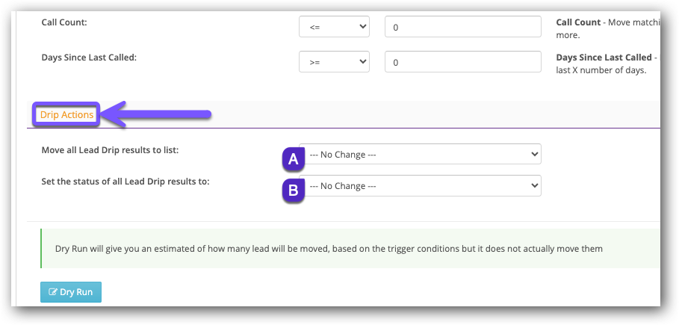Click the Dry Run information notice
Screen dimensions: 679x325
[x=329, y=248]
